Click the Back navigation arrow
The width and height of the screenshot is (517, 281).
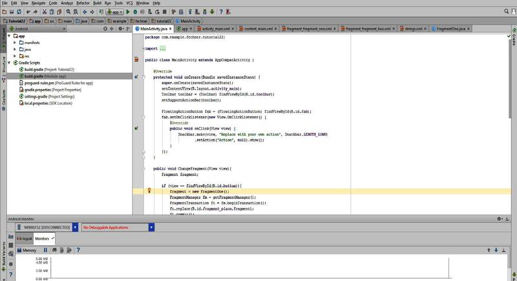(85, 12)
